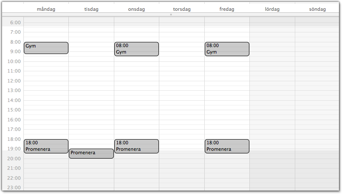Click the 12:00 time label

click(x=14, y=81)
